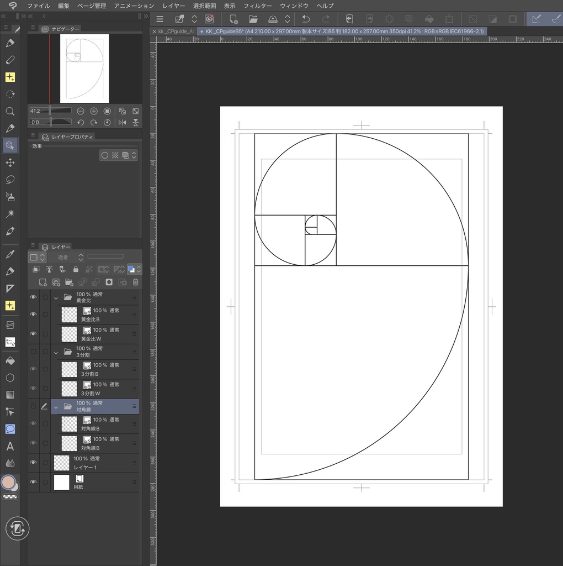Collapse the 対角線 folder
The image size is (563, 566).
point(56,407)
